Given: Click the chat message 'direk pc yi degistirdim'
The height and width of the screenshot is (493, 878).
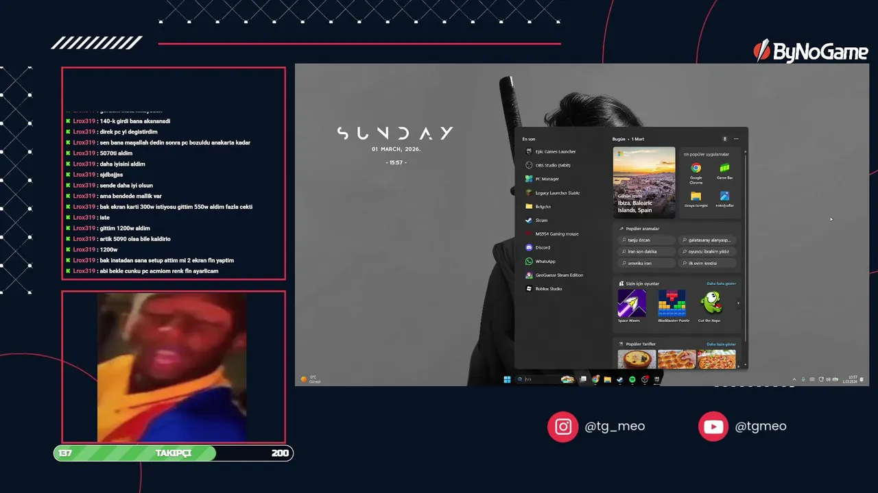Looking at the screenshot, I should coord(128,131).
